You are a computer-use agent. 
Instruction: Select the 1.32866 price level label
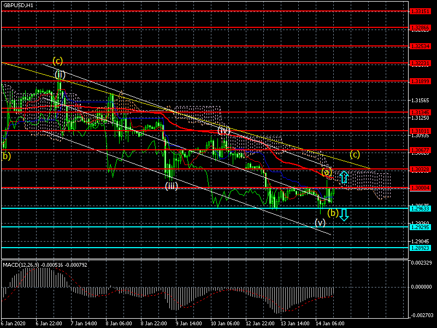[420, 28]
